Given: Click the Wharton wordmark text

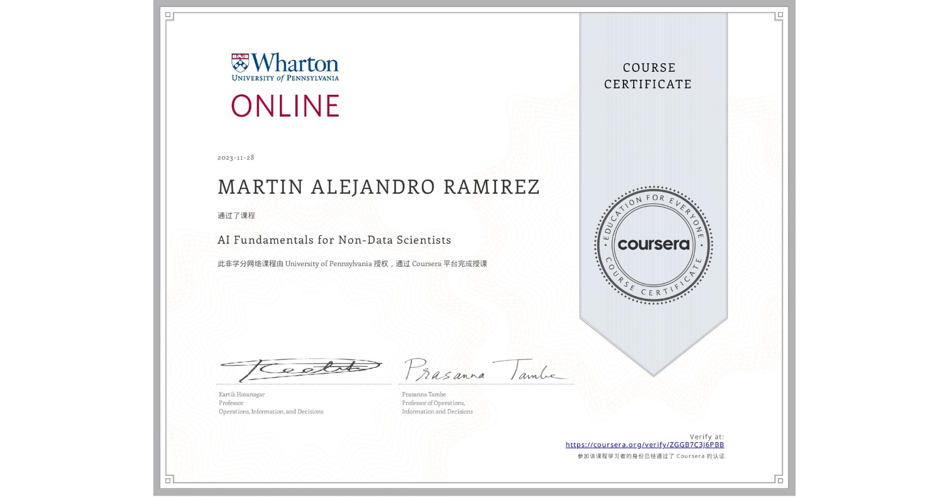Looking at the screenshot, I should click(x=295, y=63).
